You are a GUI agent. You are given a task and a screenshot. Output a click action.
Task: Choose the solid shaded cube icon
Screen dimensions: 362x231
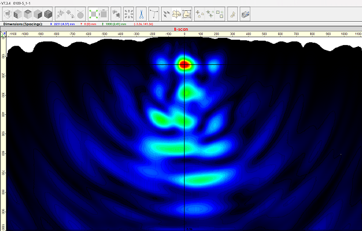38,14
